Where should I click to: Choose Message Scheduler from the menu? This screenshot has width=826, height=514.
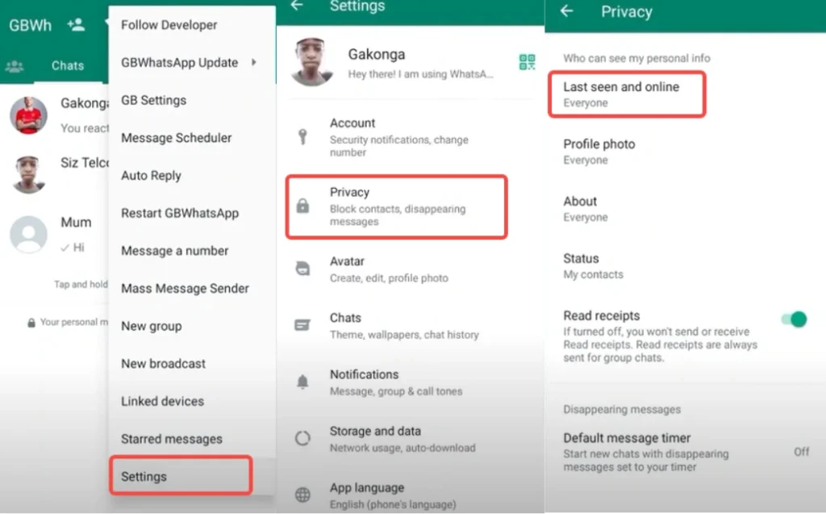point(176,138)
